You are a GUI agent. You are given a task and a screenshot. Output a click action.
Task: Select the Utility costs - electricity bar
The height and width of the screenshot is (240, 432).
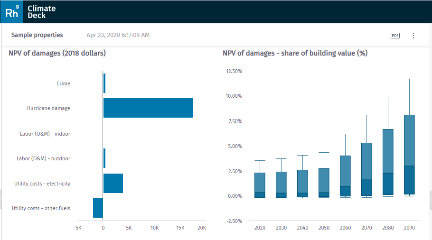click(113, 183)
